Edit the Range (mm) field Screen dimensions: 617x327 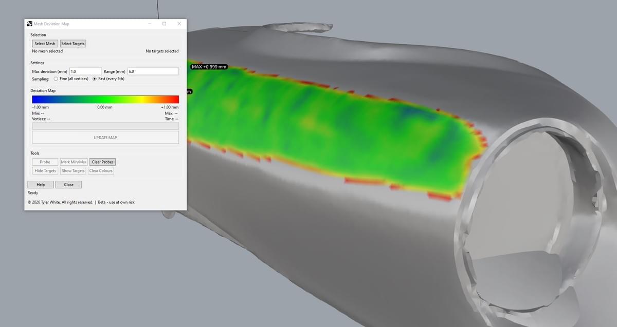point(153,71)
